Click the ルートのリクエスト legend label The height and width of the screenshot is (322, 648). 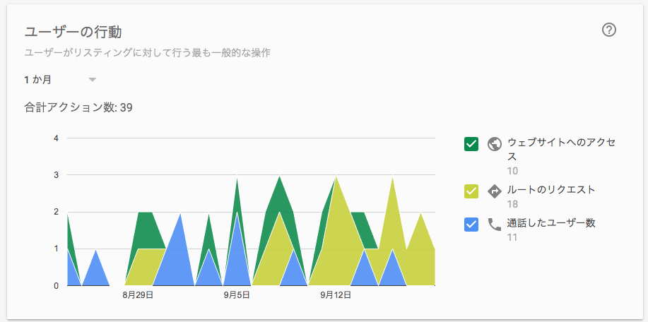tap(551, 190)
